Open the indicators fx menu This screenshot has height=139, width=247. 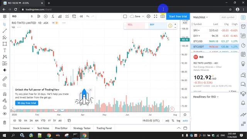click(53, 16)
